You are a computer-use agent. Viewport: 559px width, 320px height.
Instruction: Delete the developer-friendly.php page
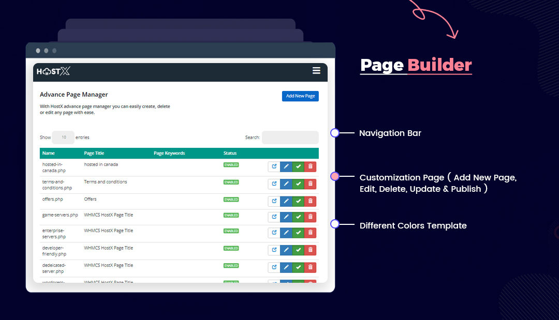click(x=310, y=250)
